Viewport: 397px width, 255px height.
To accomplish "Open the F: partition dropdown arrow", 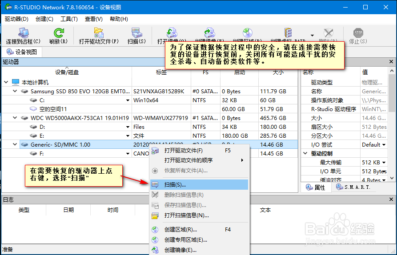I will point(128,154).
